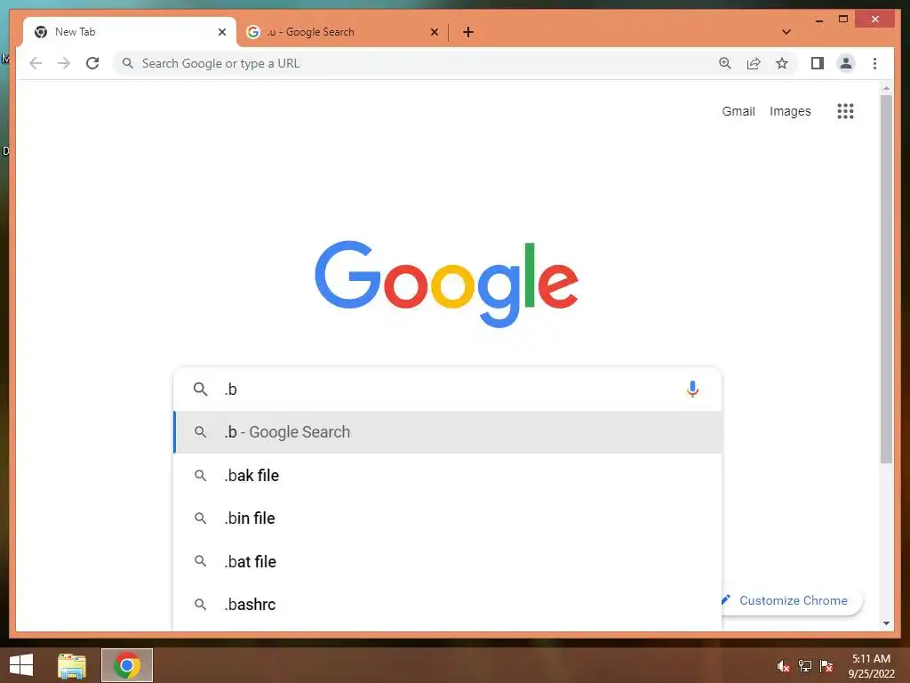Screen dimensions: 910x683
Task: Reload the current page
Action: point(92,63)
